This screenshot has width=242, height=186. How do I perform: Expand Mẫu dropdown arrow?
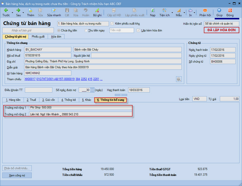(184, 13)
